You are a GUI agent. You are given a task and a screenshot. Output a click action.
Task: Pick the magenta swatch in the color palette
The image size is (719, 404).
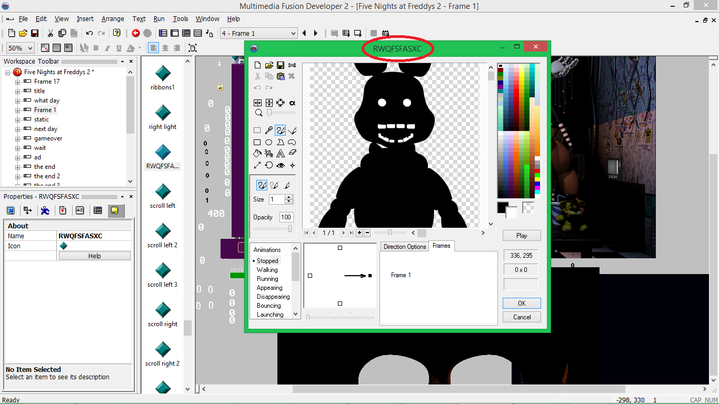pyautogui.click(x=537, y=187)
